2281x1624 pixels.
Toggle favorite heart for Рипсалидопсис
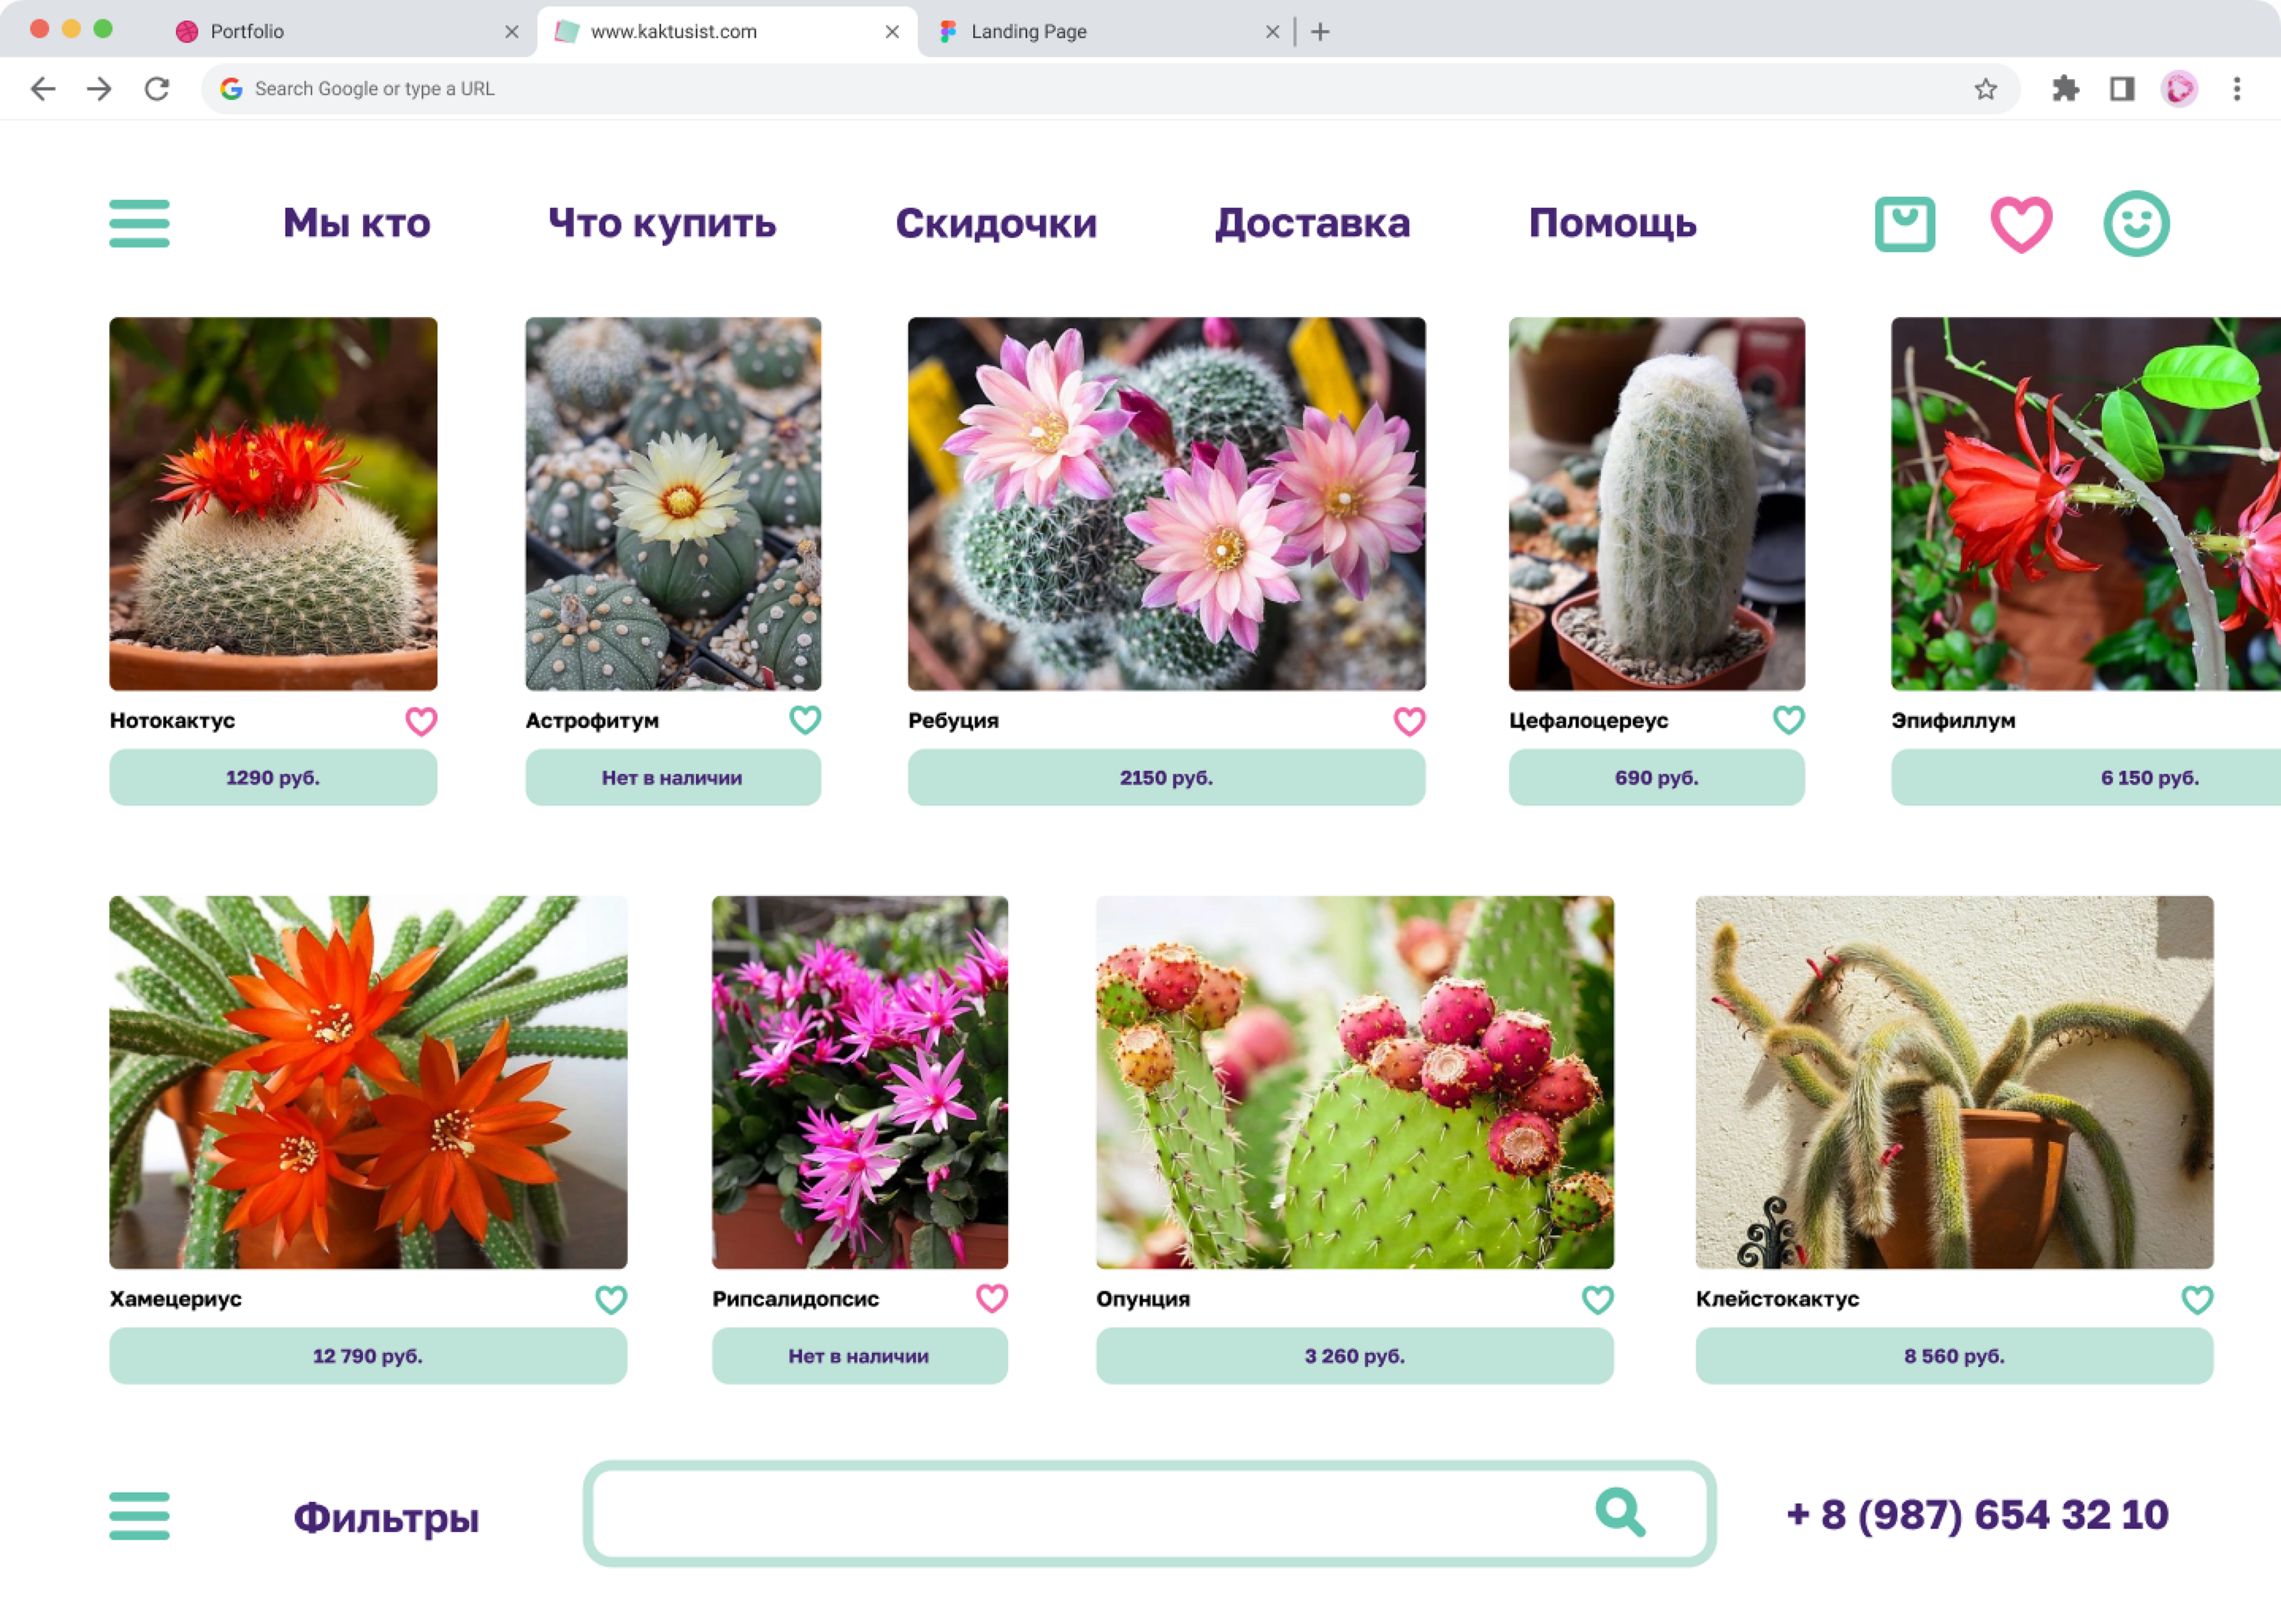coord(991,1298)
